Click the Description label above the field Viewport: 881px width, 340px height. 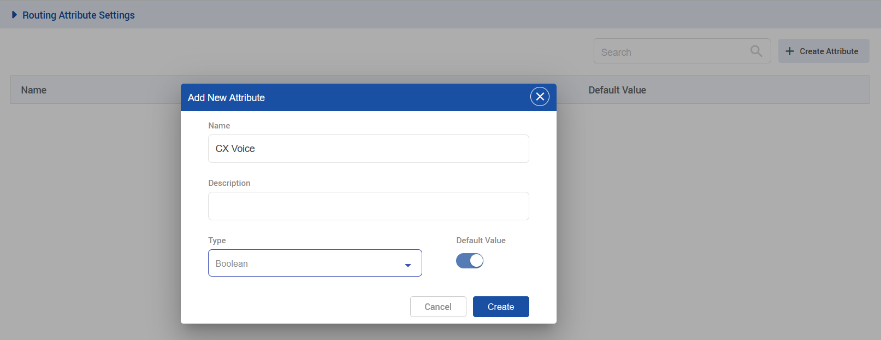click(x=229, y=183)
